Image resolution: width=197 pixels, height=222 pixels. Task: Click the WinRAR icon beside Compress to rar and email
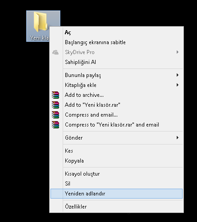55,125
